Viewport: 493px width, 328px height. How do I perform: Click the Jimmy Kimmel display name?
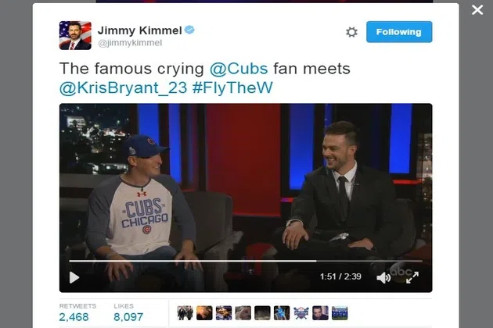(x=139, y=30)
